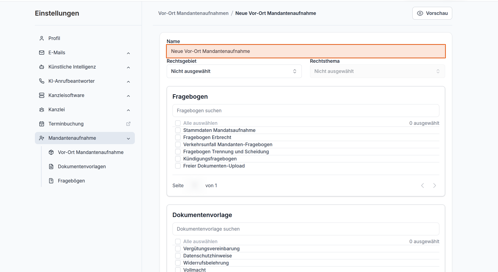Click the Dokumentenvorlage section heading
The width and height of the screenshot is (498, 272).
(202, 215)
